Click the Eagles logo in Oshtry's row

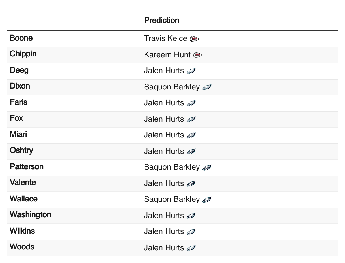click(x=191, y=152)
